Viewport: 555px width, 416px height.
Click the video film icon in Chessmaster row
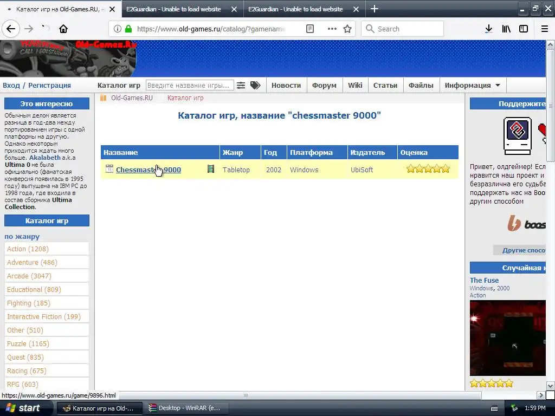(x=211, y=169)
